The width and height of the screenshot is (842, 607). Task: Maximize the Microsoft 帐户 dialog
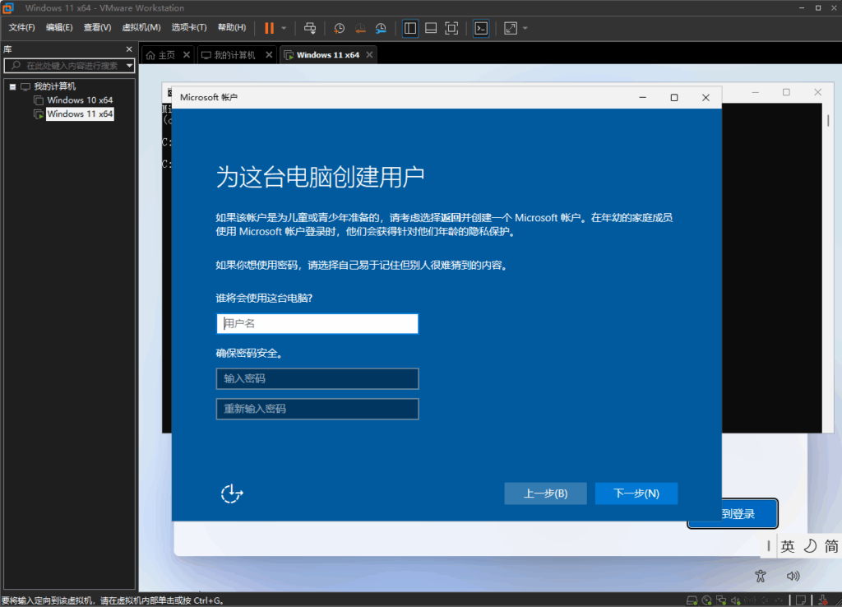674,97
